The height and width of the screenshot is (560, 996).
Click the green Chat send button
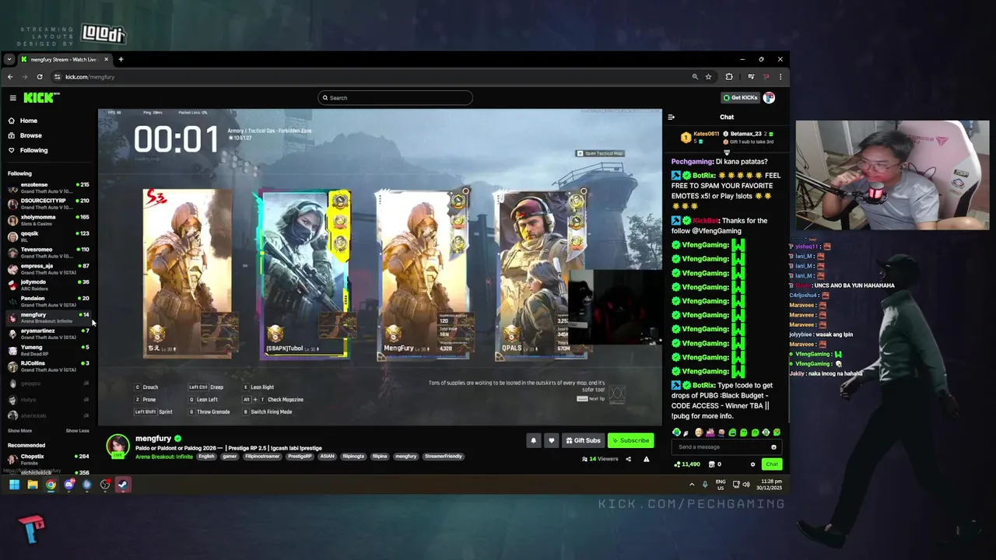pos(771,464)
